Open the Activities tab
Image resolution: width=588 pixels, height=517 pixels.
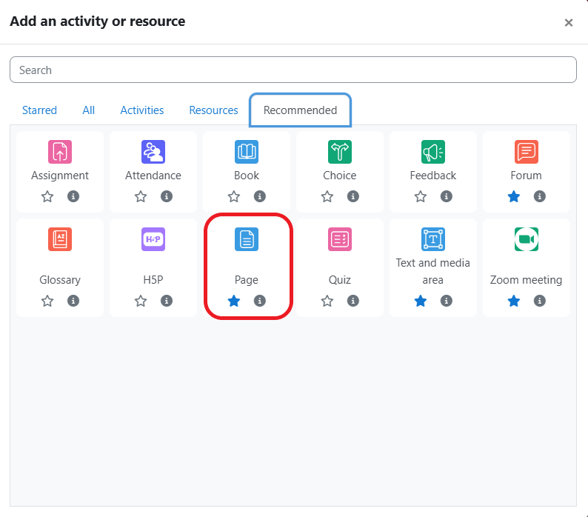[x=142, y=110]
